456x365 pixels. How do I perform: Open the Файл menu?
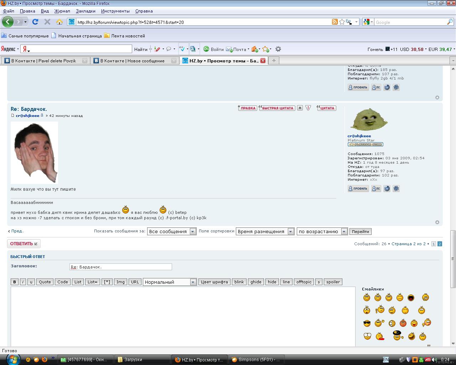[x=9, y=11]
